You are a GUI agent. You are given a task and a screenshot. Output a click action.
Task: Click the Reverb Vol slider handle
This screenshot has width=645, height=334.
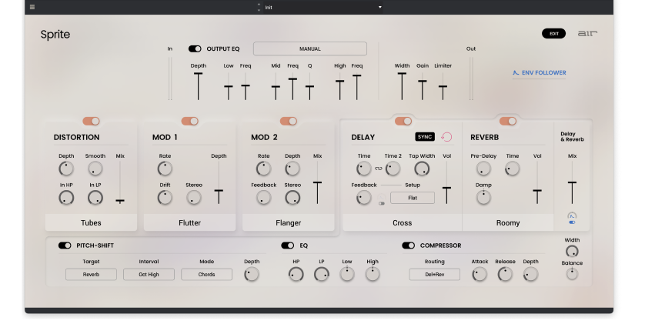[x=537, y=190]
